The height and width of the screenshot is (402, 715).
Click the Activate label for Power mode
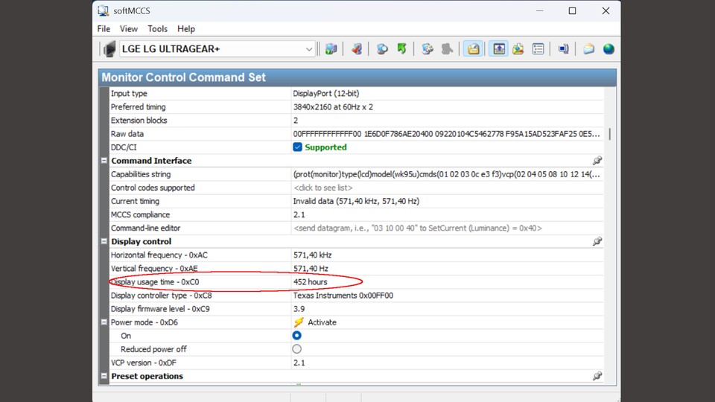(322, 322)
